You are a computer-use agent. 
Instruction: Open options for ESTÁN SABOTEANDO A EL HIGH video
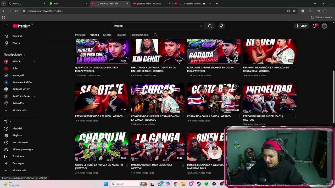[x=127, y=117]
